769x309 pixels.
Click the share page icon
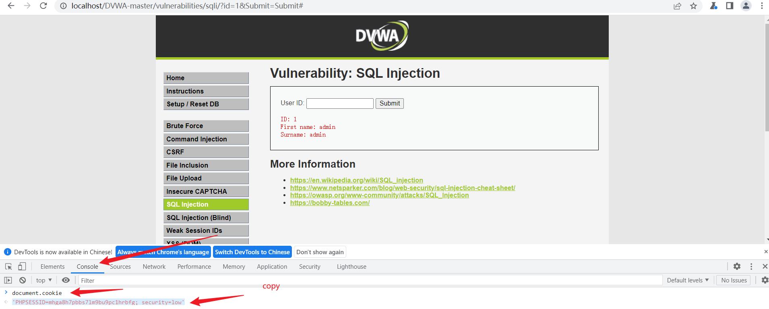click(x=677, y=6)
